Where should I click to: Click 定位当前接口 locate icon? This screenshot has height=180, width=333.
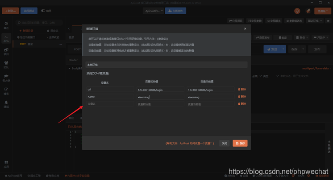(26, 37)
